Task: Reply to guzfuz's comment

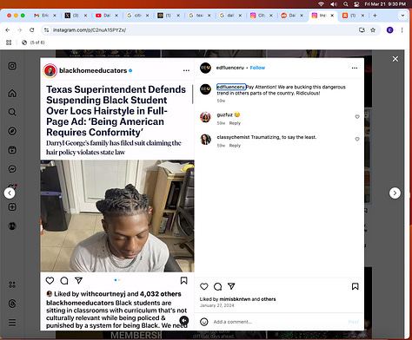Action: [235, 123]
